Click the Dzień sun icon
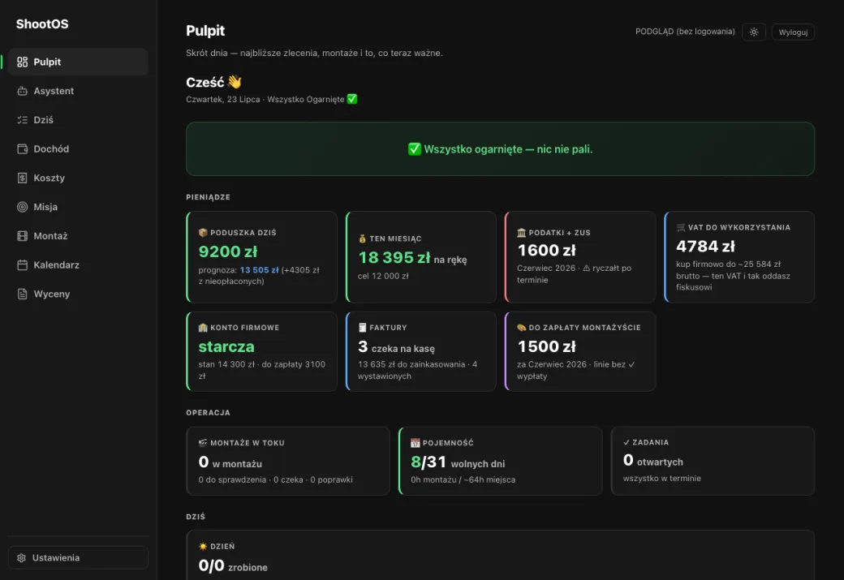 click(203, 546)
